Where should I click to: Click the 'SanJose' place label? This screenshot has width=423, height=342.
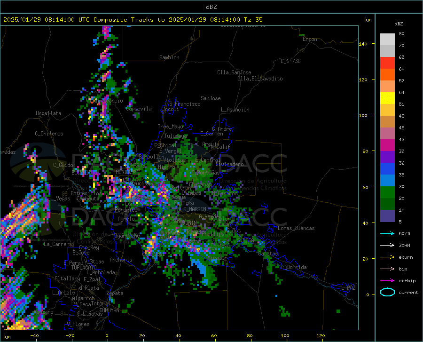click(211, 98)
